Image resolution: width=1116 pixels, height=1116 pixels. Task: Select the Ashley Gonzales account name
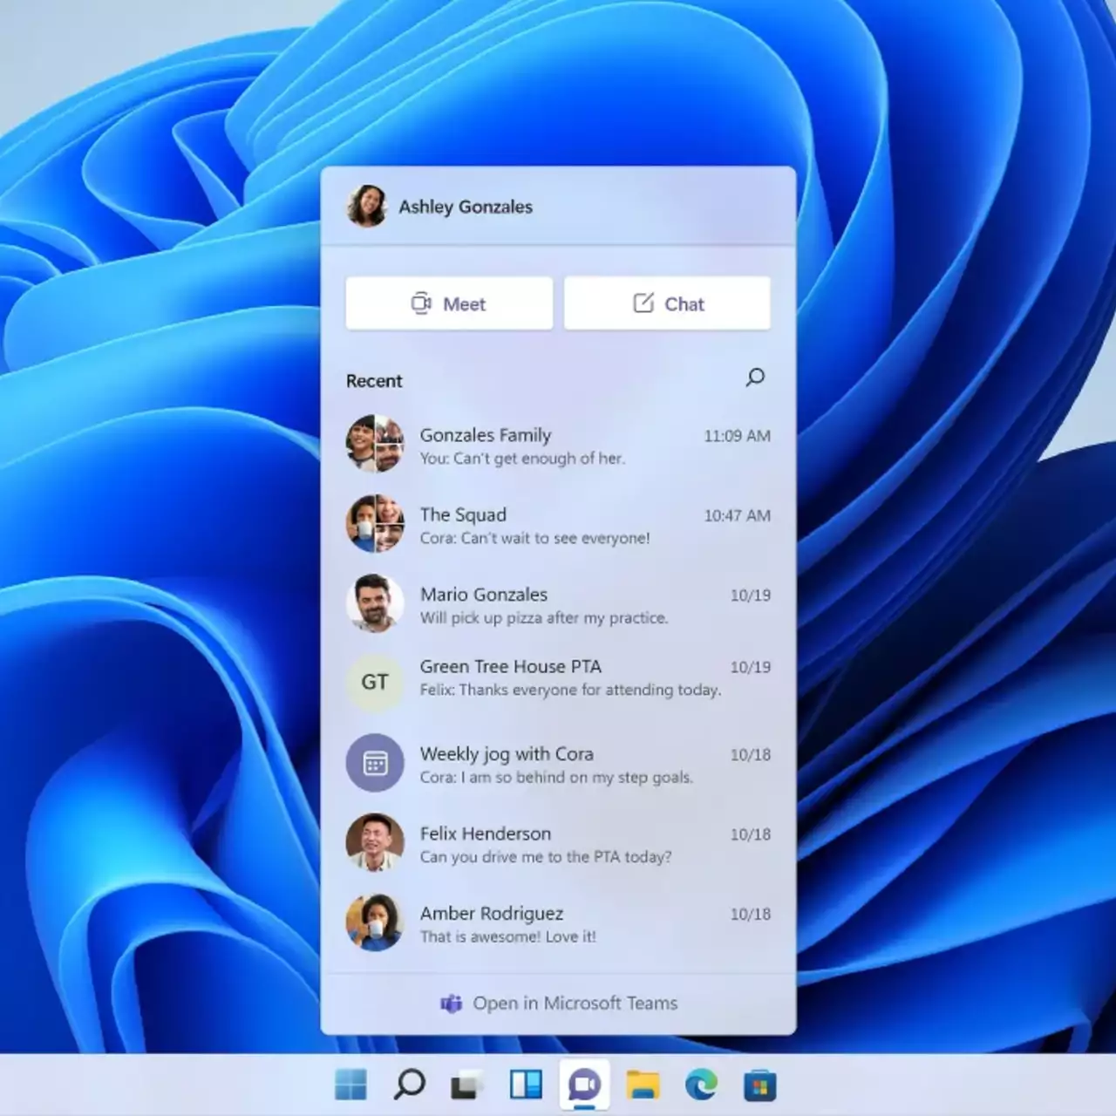[466, 207]
